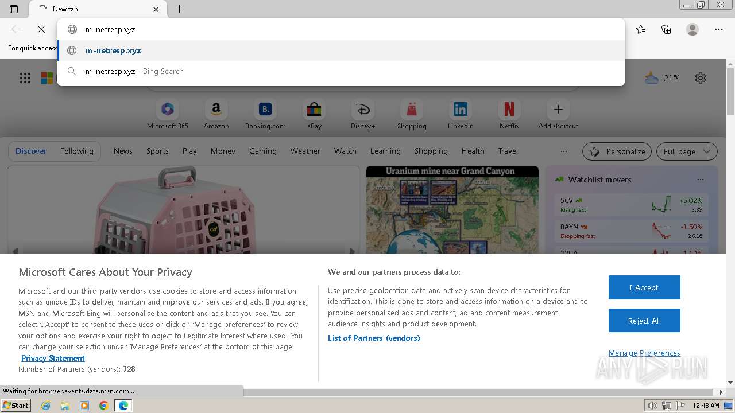
Task: Open Amazon shortcut
Action: [x=216, y=115]
